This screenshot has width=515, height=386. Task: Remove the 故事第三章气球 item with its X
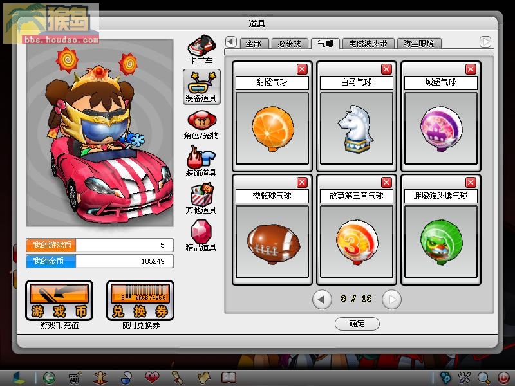[x=386, y=183]
